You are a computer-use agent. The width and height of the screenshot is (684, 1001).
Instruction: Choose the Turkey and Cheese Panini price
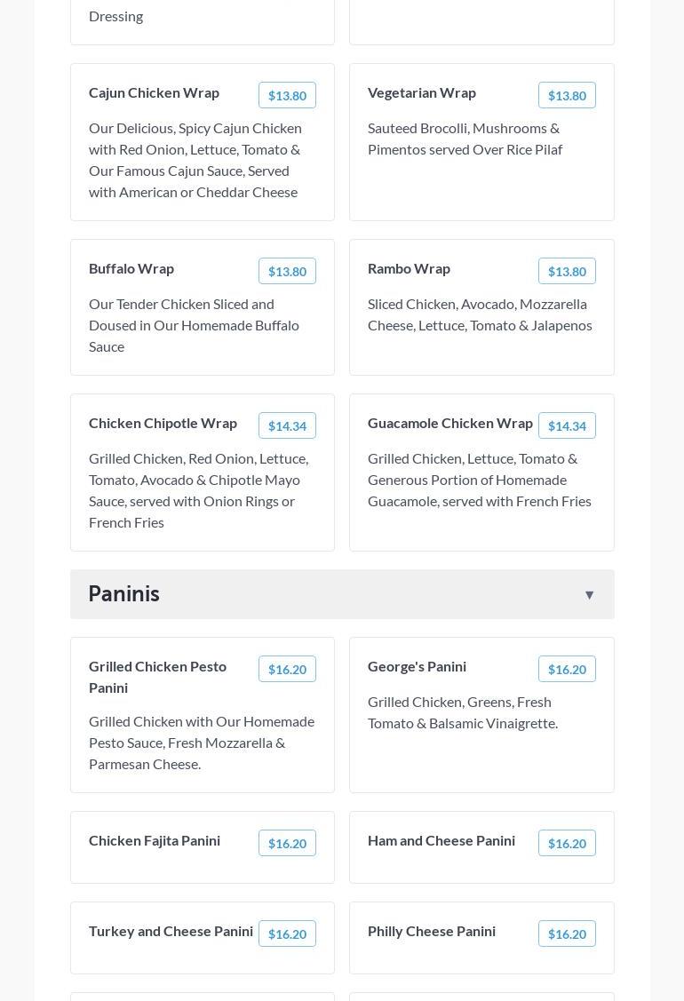[x=287, y=934]
